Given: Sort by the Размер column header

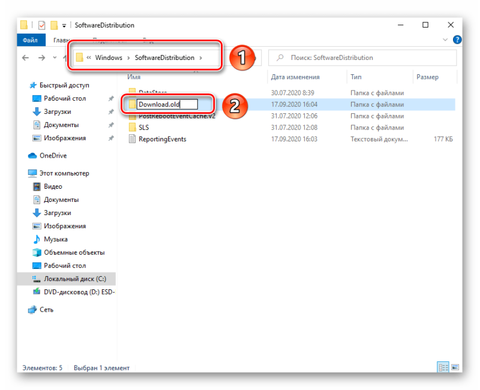Looking at the screenshot, I should [x=427, y=77].
